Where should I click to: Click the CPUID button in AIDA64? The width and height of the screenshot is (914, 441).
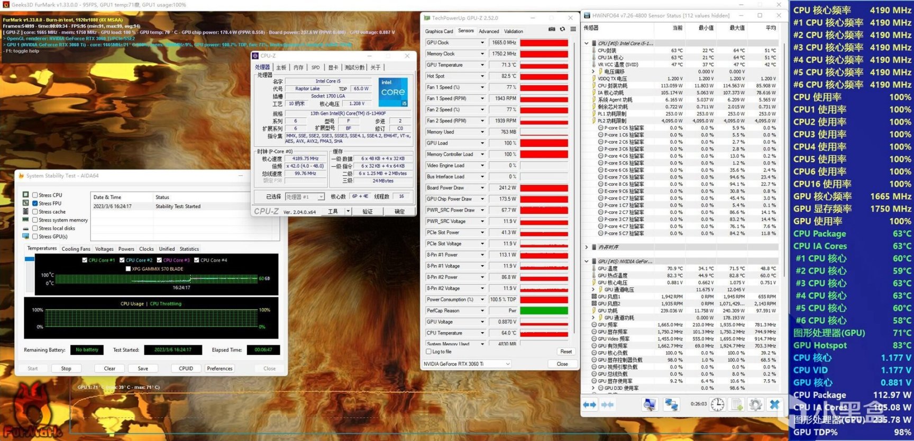pyautogui.click(x=186, y=368)
